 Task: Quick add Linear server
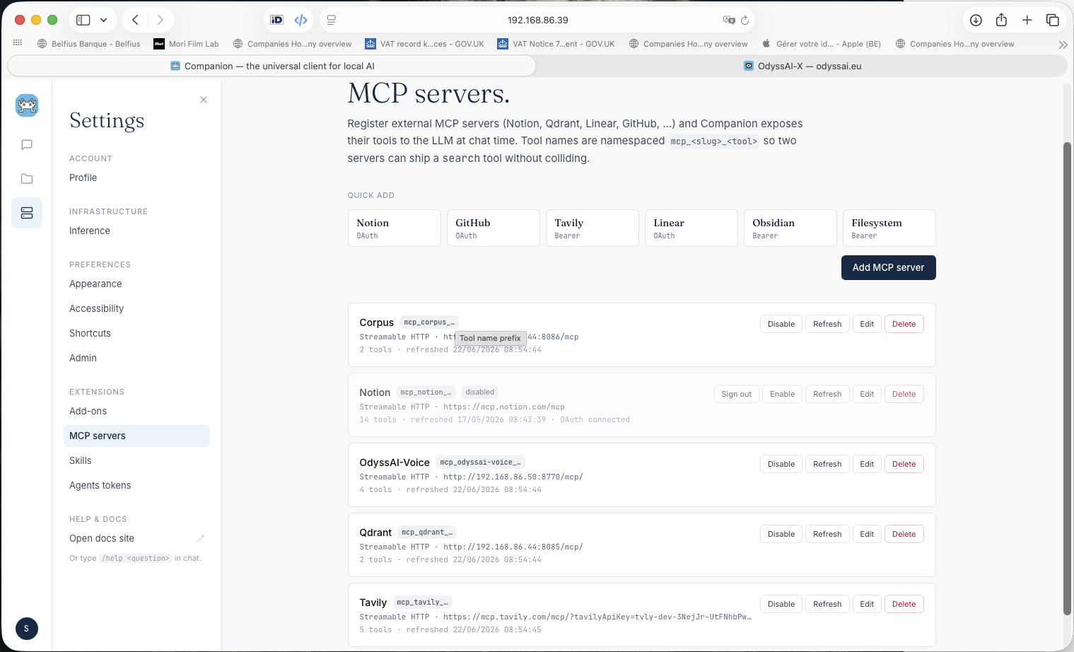(x=691, y=228)
